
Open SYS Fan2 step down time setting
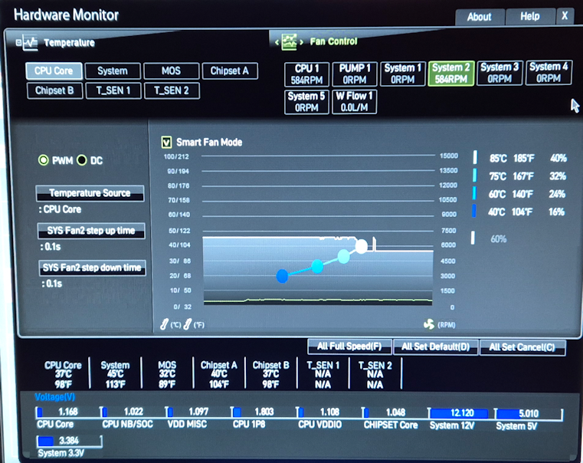pyautogui.click(x=92, y=268)
